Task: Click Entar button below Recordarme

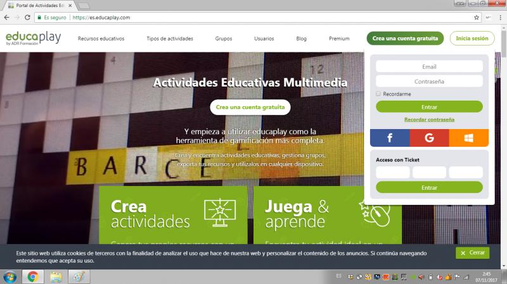Action: [x=429, y=107]
